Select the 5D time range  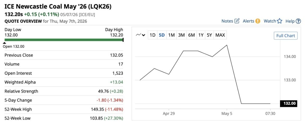pos(162,35)
